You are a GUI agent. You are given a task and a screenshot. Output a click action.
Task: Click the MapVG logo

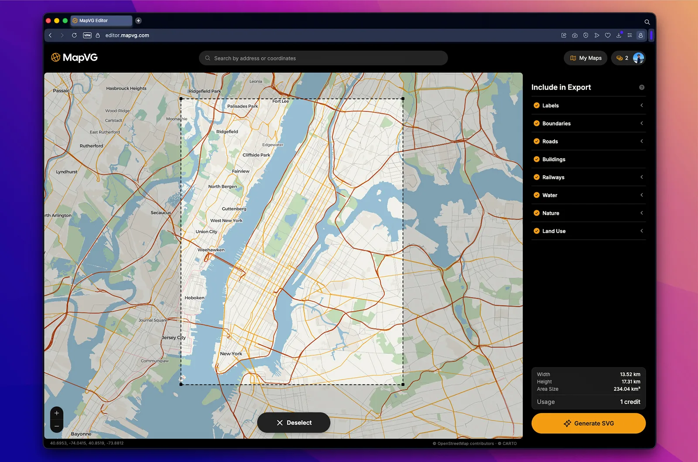tap(74, 58)
